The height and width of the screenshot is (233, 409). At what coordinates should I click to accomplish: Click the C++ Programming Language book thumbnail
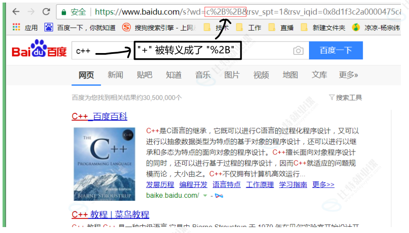(104, 164)
